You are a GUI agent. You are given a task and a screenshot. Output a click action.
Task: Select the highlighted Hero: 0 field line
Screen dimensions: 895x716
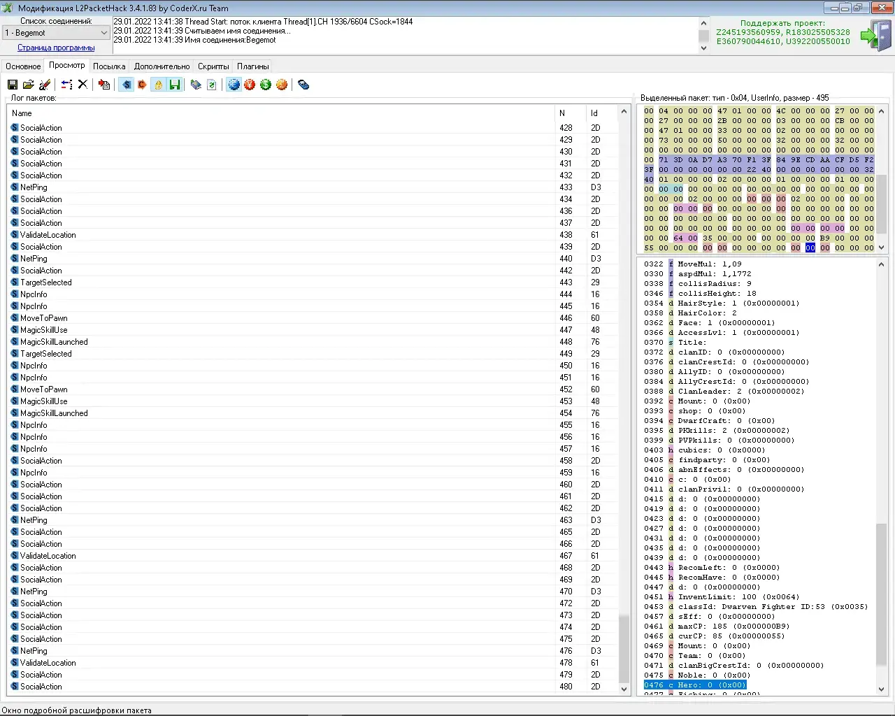pyautogui.click(x=695, y=685)
